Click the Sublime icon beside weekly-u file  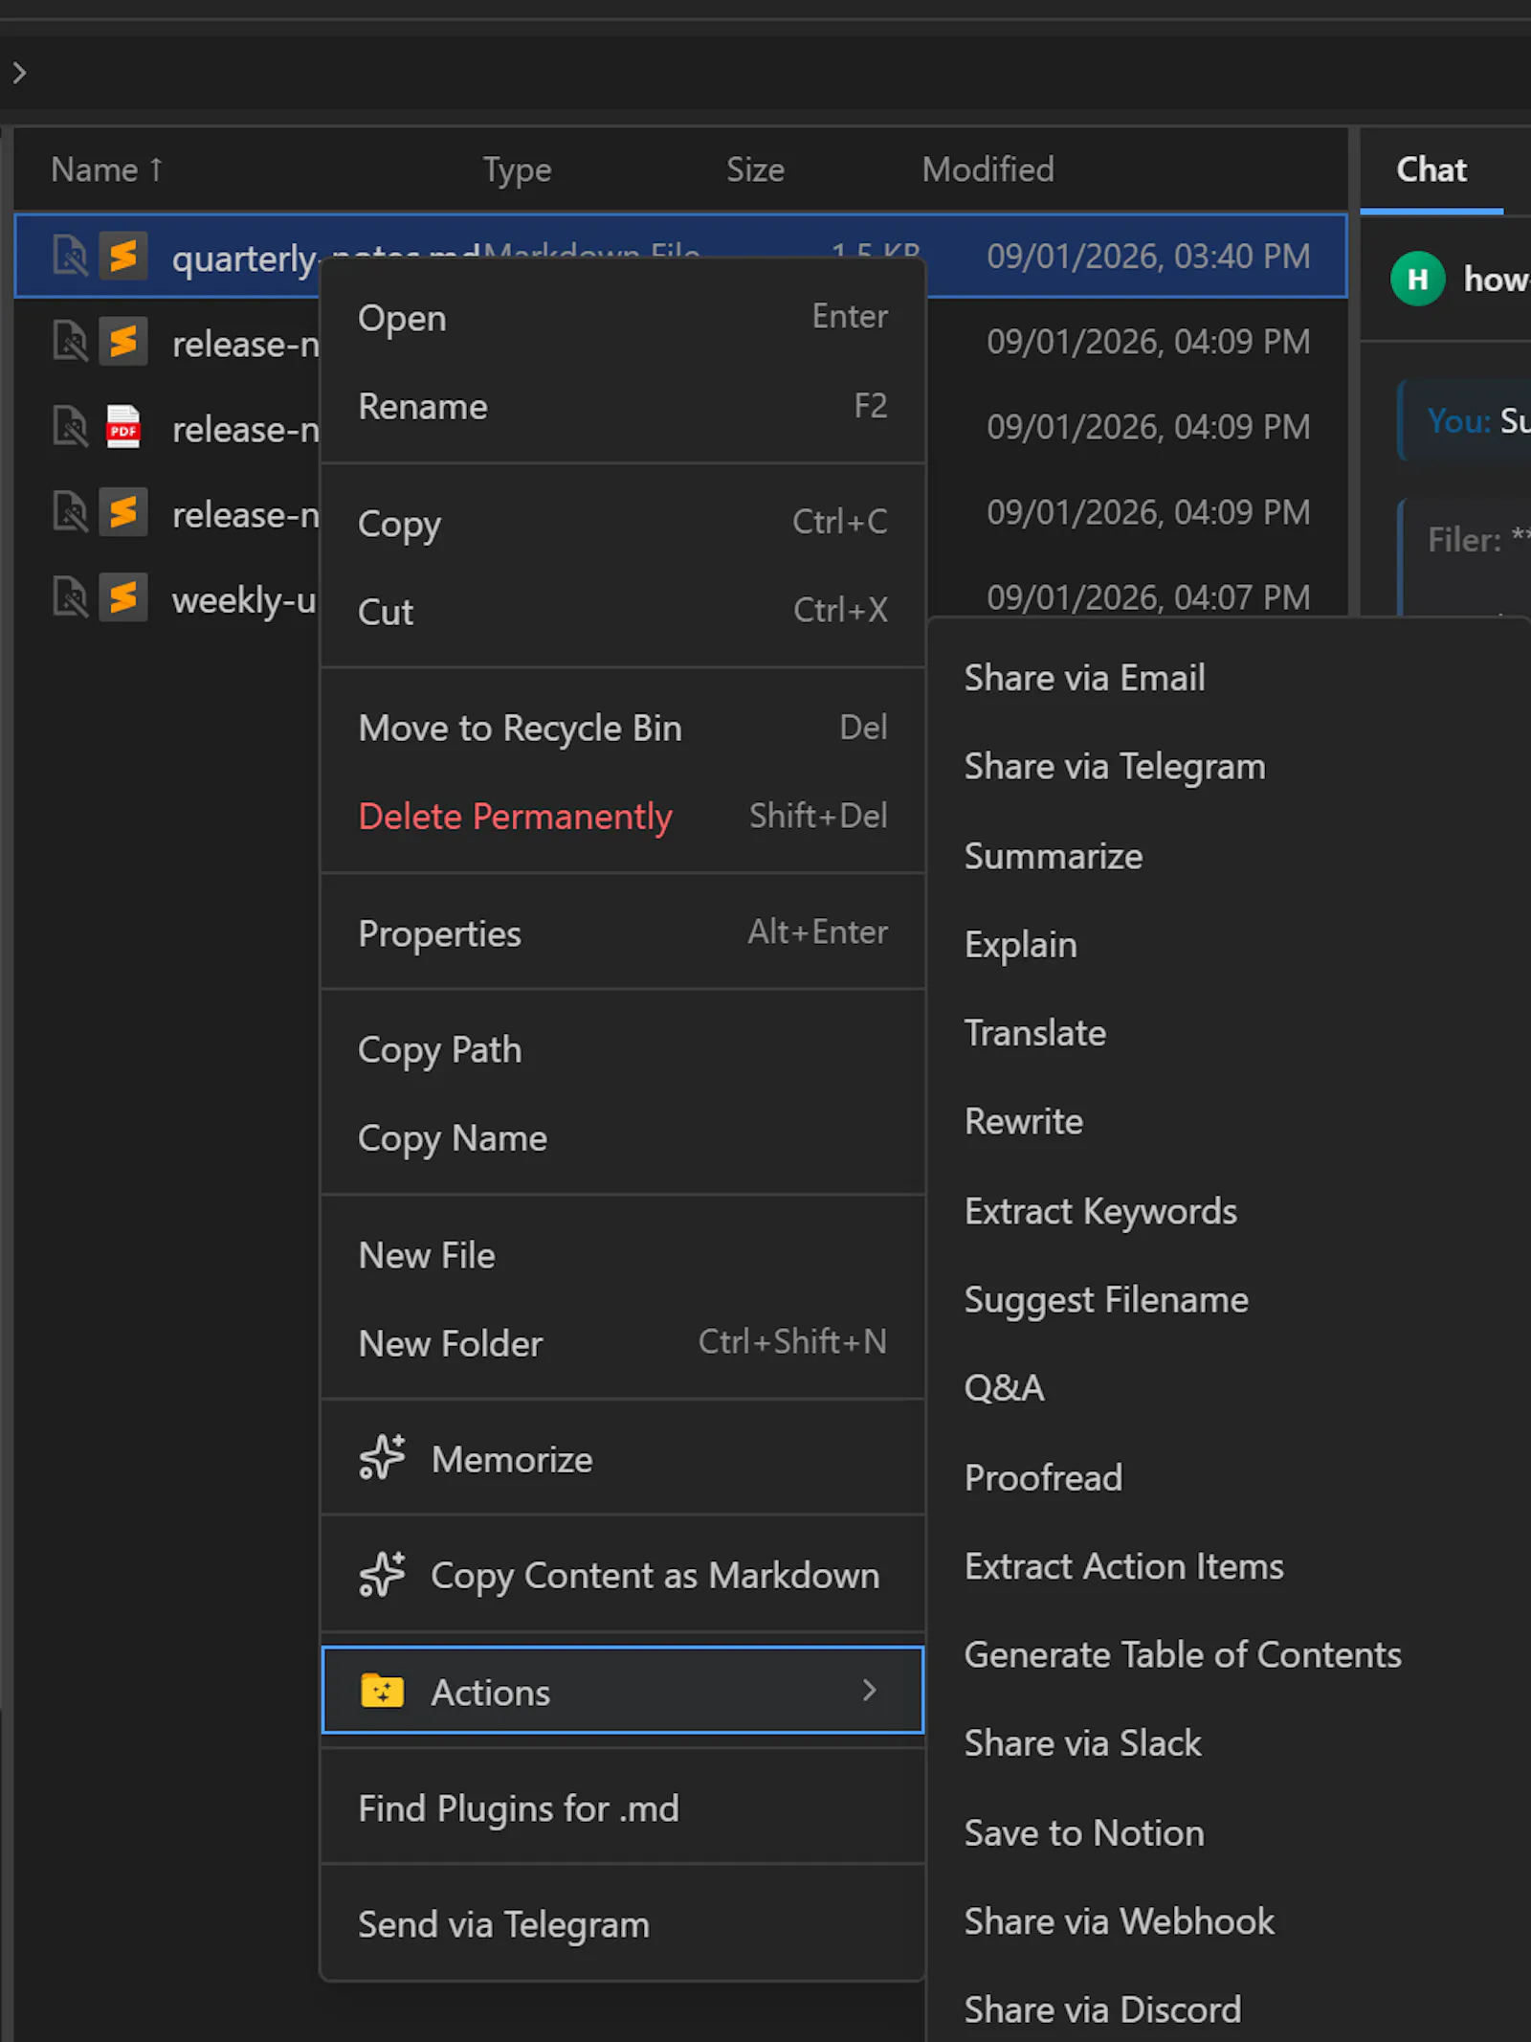click(x=123, y=597)
